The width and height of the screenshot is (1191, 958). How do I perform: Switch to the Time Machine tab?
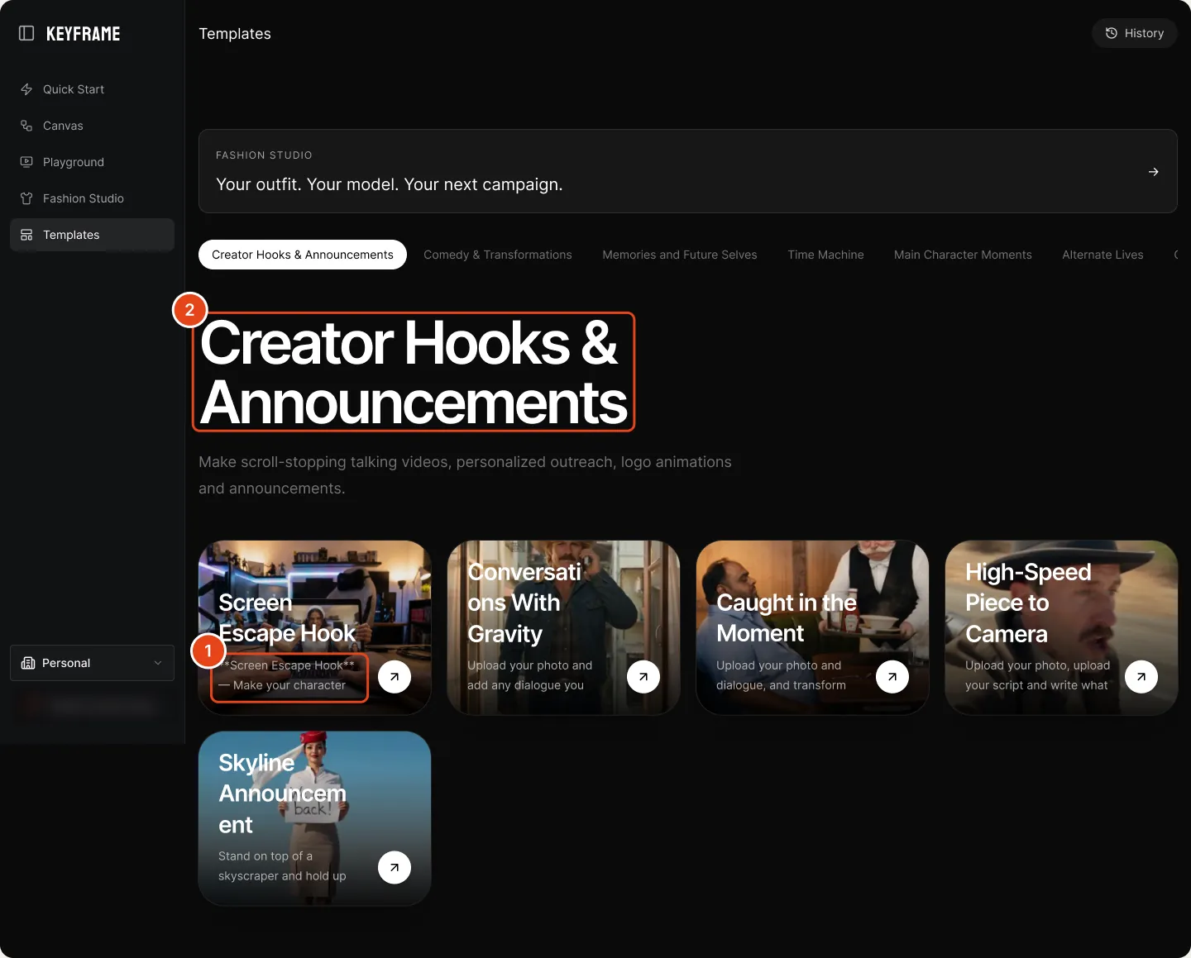[x=825, y=255]
